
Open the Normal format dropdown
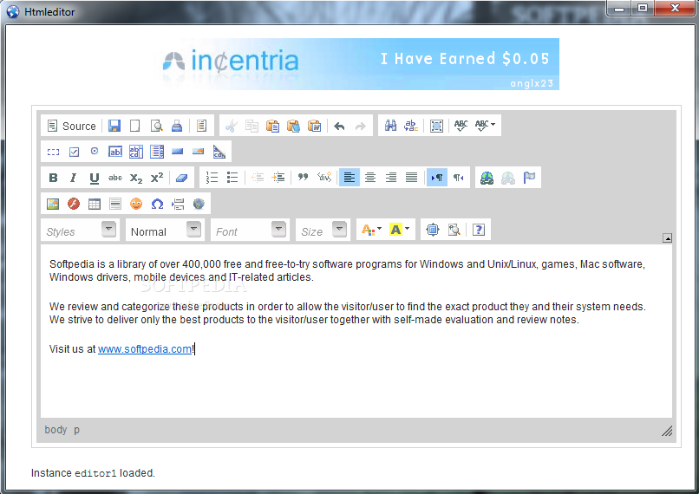coord(165,230)
